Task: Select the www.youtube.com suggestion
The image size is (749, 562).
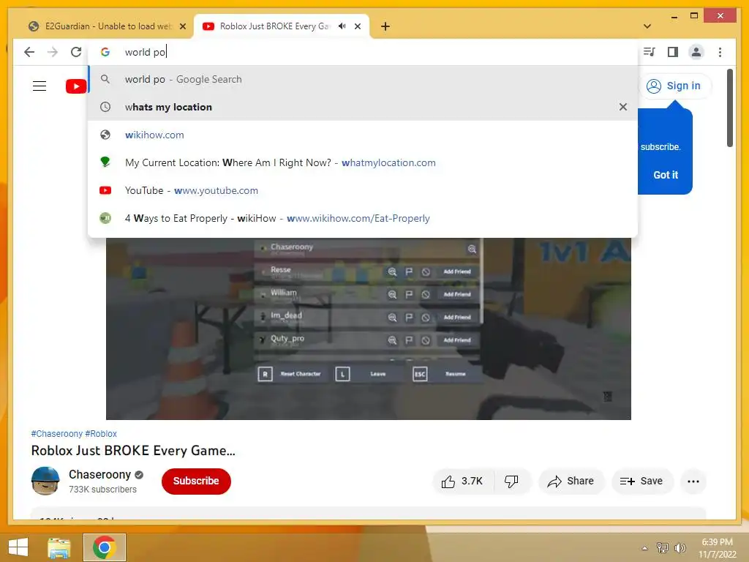Action: [363, 190]
